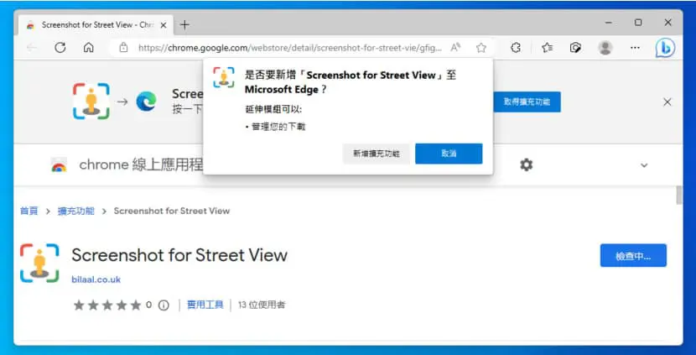The height and width of the screenshot is (355, 696).
Task: Expand the chevron next to the settings gear
Action: [644, 165]
